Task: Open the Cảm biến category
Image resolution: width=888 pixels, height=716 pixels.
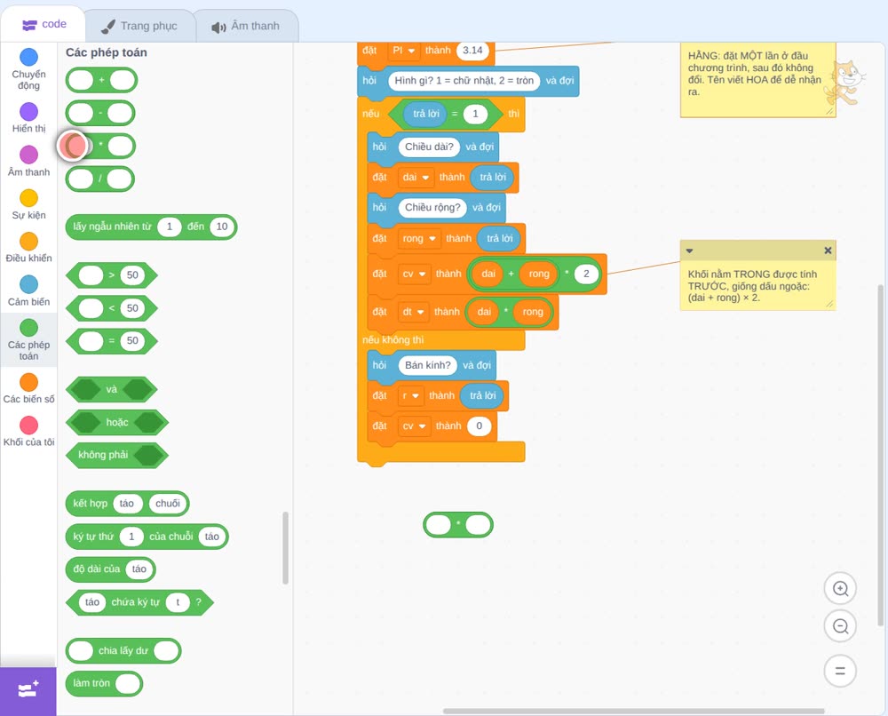Action: coord(28,290)
